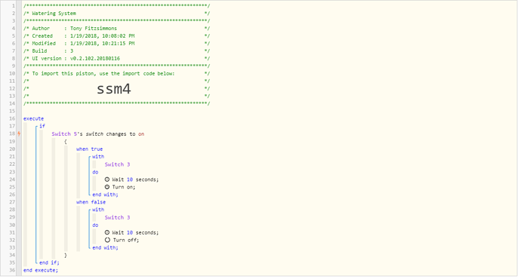The width and height of the screenshot is (521, 279).
Task: Click the first 'with' bracket keyword
Action: pos(98,157)
